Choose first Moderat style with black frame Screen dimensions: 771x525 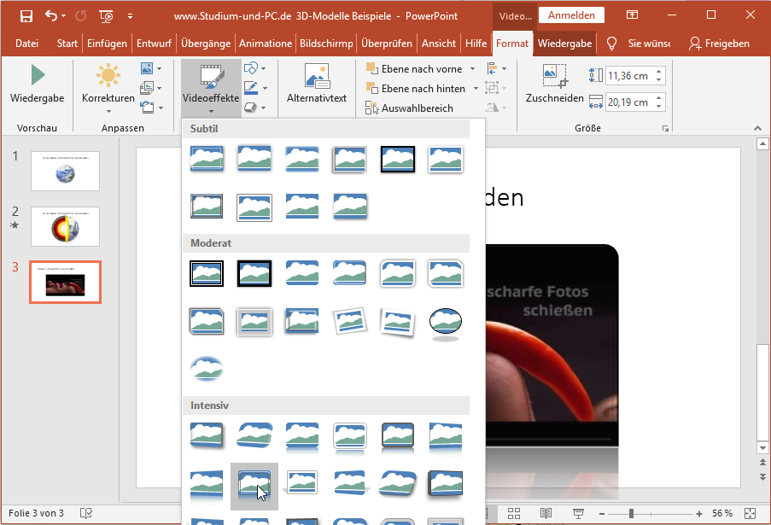(x=207, y=273)
